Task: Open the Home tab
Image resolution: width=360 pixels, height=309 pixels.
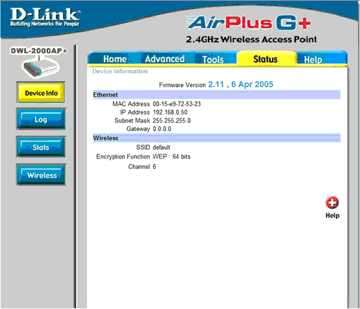Action: pos(115,59)
